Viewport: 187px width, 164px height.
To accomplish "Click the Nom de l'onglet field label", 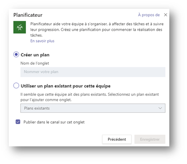I will tap(35, 63).
